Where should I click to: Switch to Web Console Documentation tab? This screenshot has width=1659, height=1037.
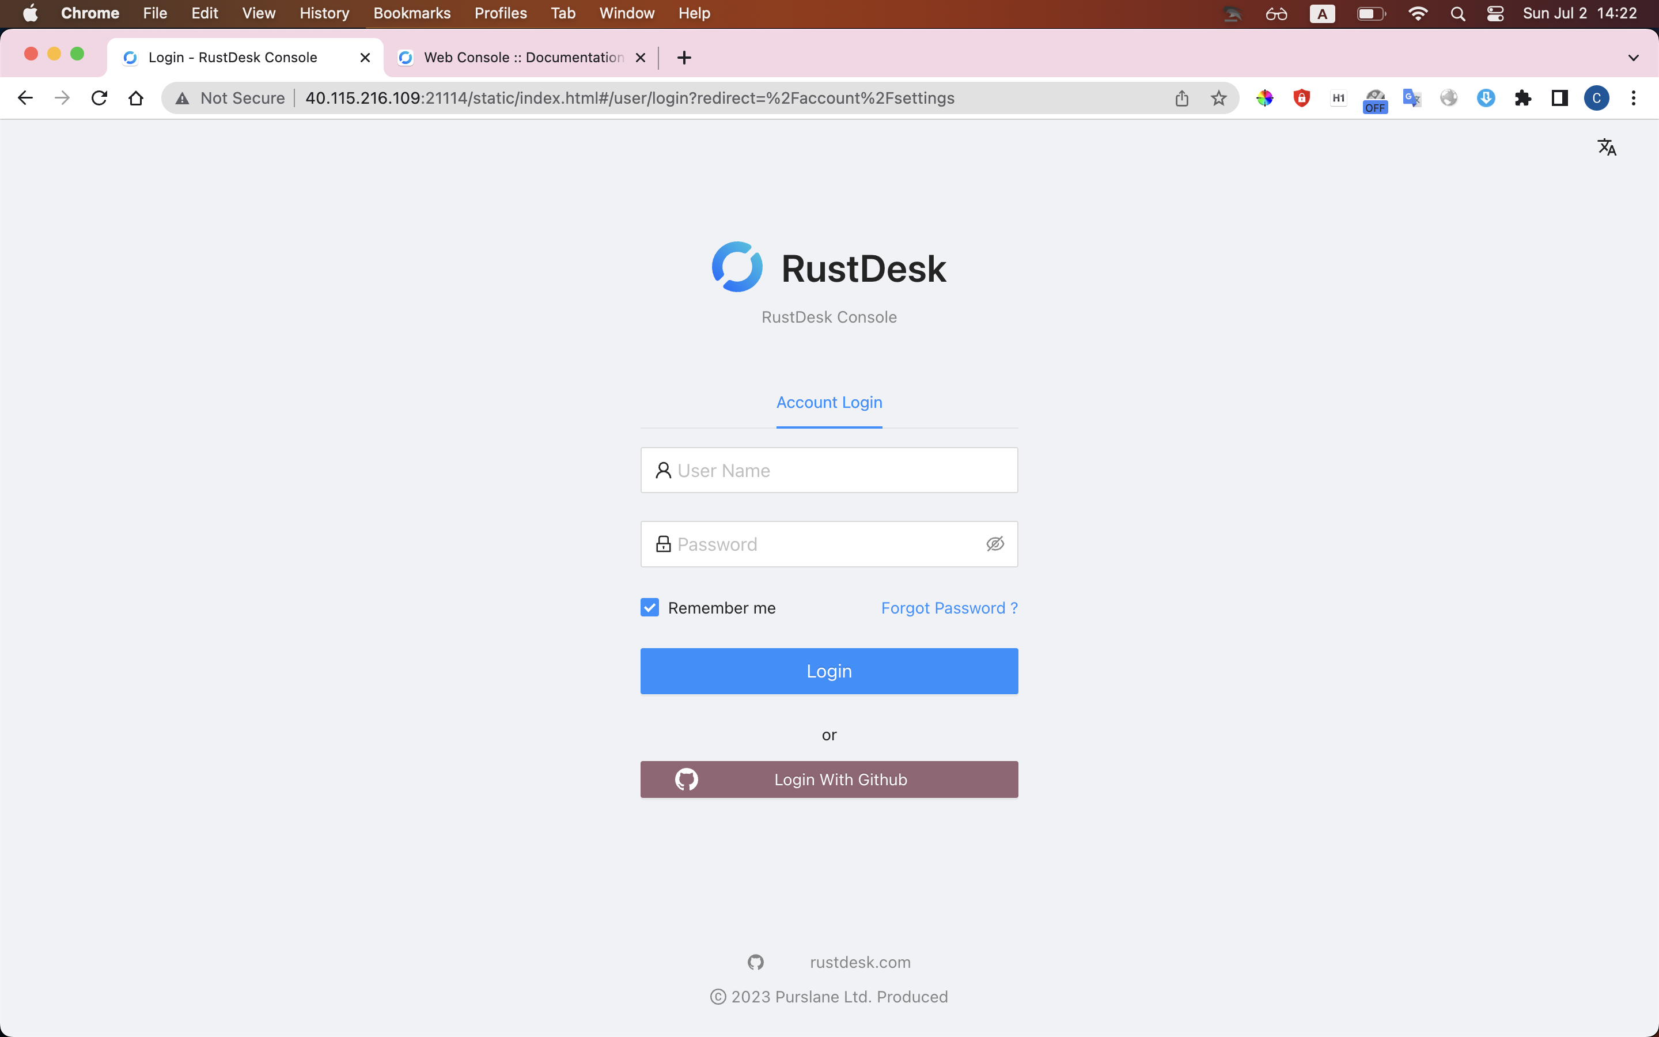[x=522, y=58]
